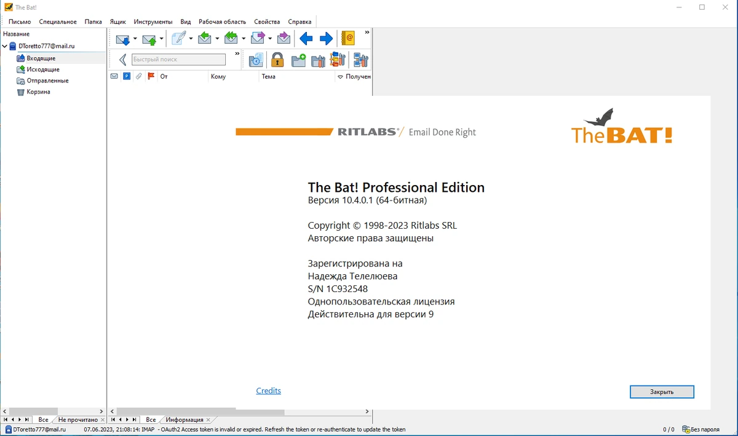Expand the quick search toolbar overflow chevron
The image size is (738, 436).
[x=237, y=54]
